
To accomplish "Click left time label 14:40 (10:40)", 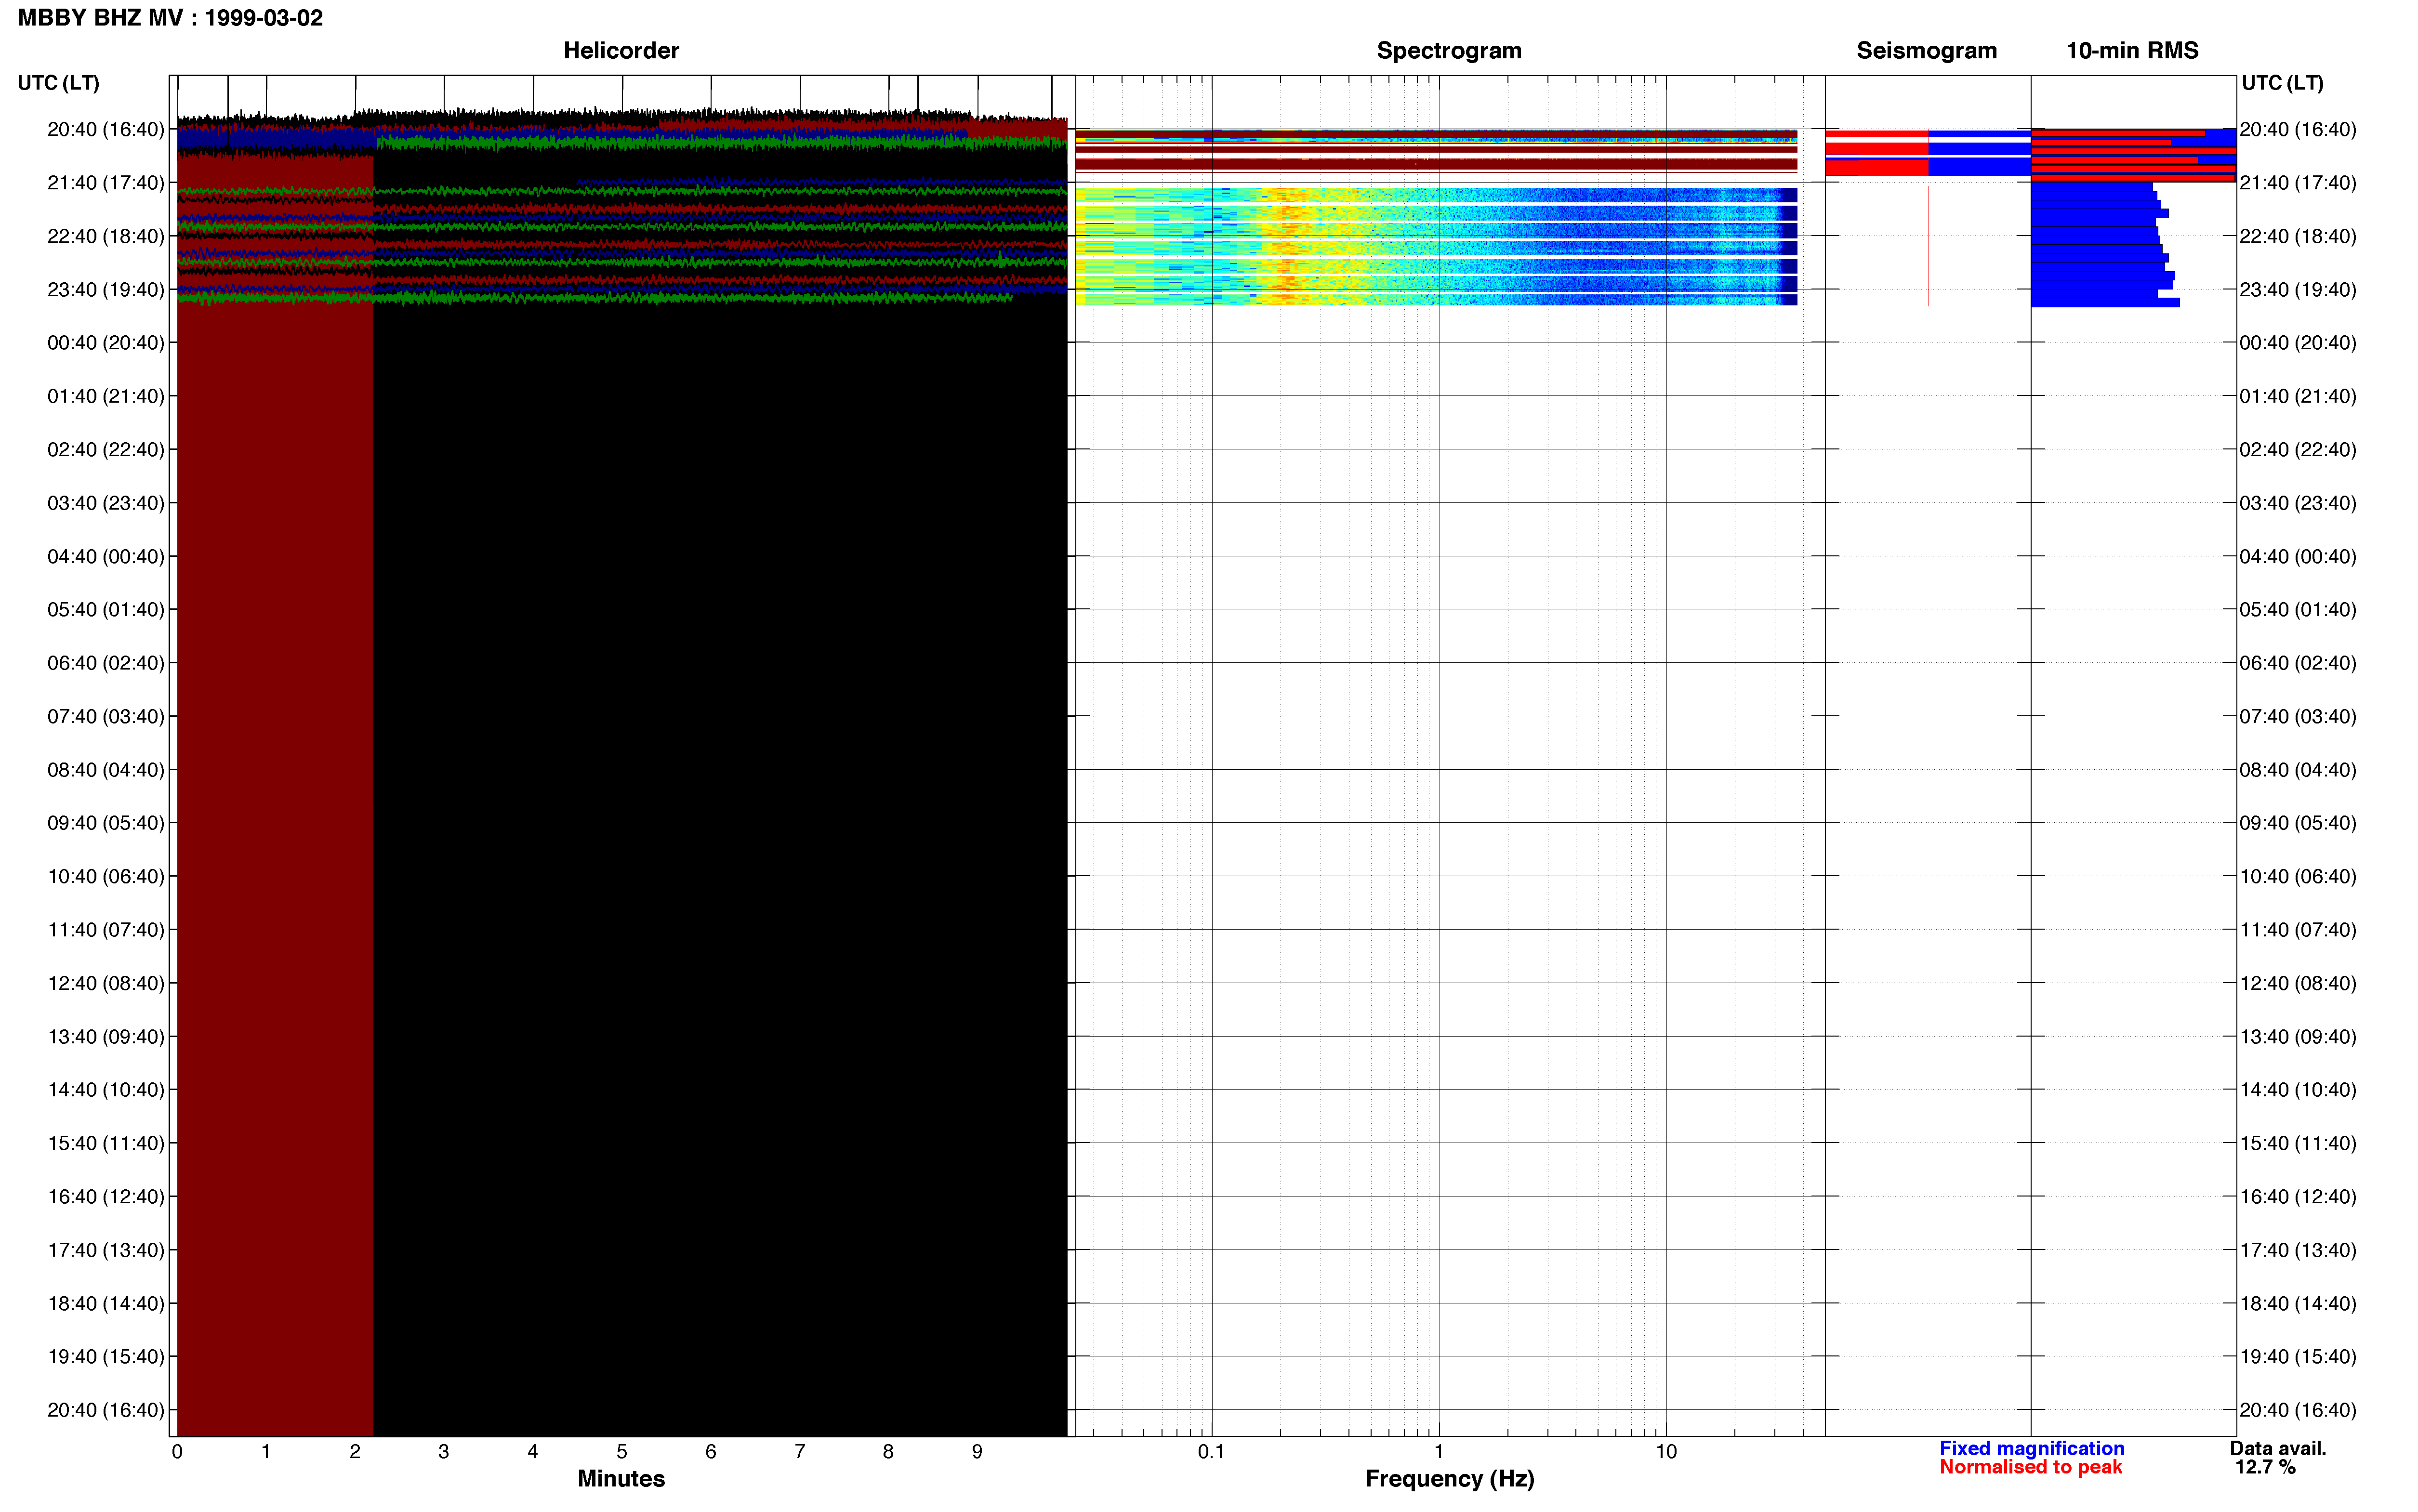I will tap(105, 1090).
